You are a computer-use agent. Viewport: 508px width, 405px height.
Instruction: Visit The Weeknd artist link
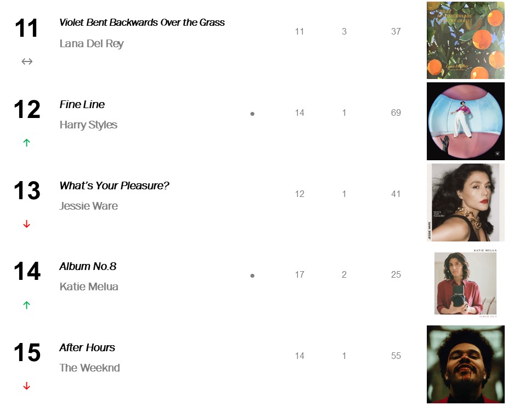point(89,368)
